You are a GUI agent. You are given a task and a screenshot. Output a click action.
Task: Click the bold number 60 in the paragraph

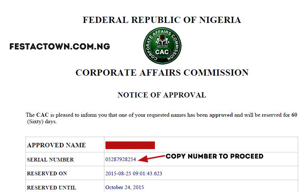coord(294,115)
